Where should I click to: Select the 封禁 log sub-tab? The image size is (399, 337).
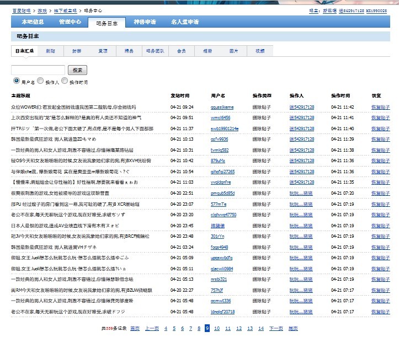(x=77, y=51)
